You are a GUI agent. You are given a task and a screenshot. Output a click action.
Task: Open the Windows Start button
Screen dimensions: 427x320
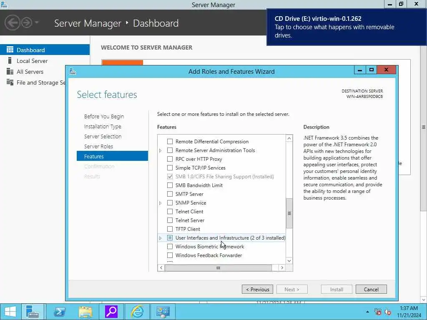(10, 312)
